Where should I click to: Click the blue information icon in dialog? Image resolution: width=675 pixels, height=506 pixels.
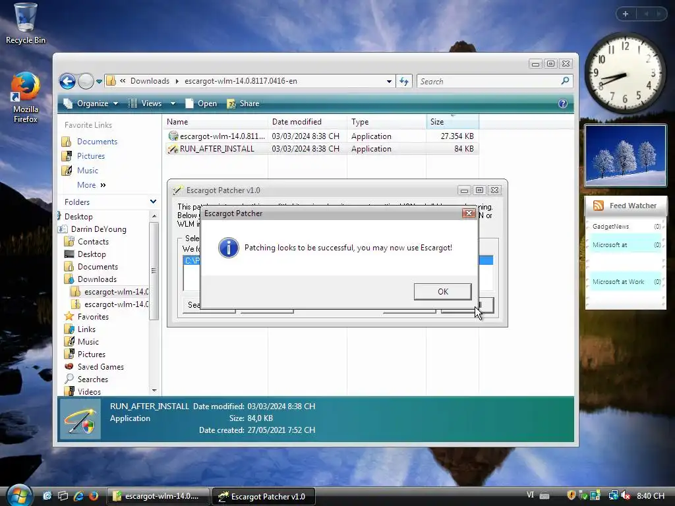[229, 248]
